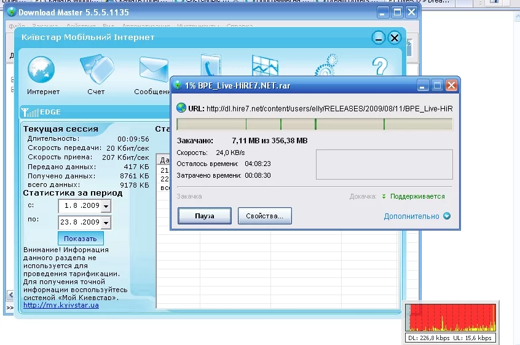Image resolution: width=520 pixels, height=345 pixels.
Task: Open download Свойства... button
Action: pyautogui.click(x=264, y=216)
